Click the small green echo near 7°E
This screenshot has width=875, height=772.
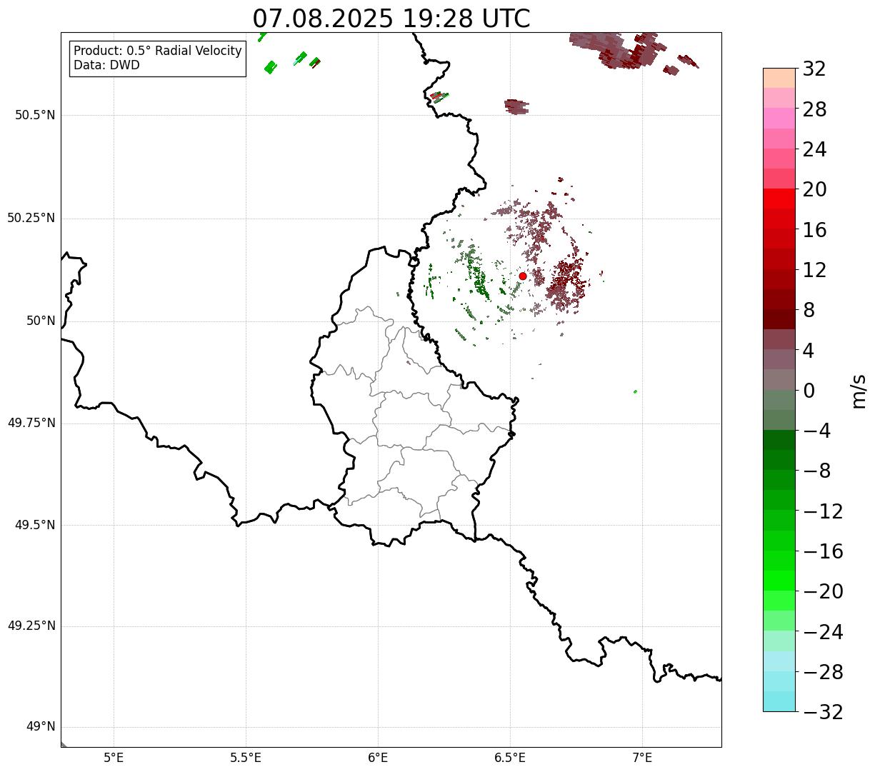[x=635, y=391]
